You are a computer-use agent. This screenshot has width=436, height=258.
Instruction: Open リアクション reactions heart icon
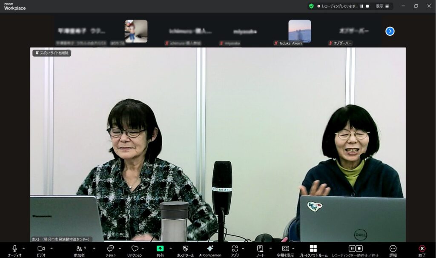135,249
